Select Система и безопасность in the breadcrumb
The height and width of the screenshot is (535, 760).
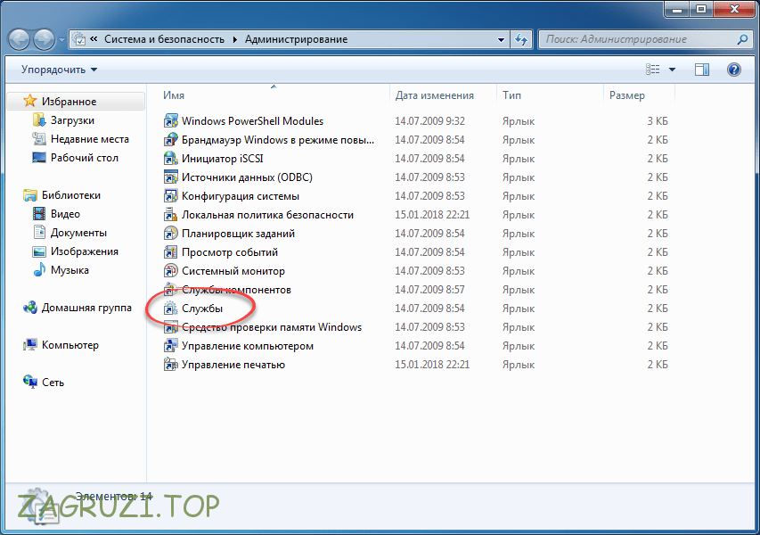(x=164, y=39)
